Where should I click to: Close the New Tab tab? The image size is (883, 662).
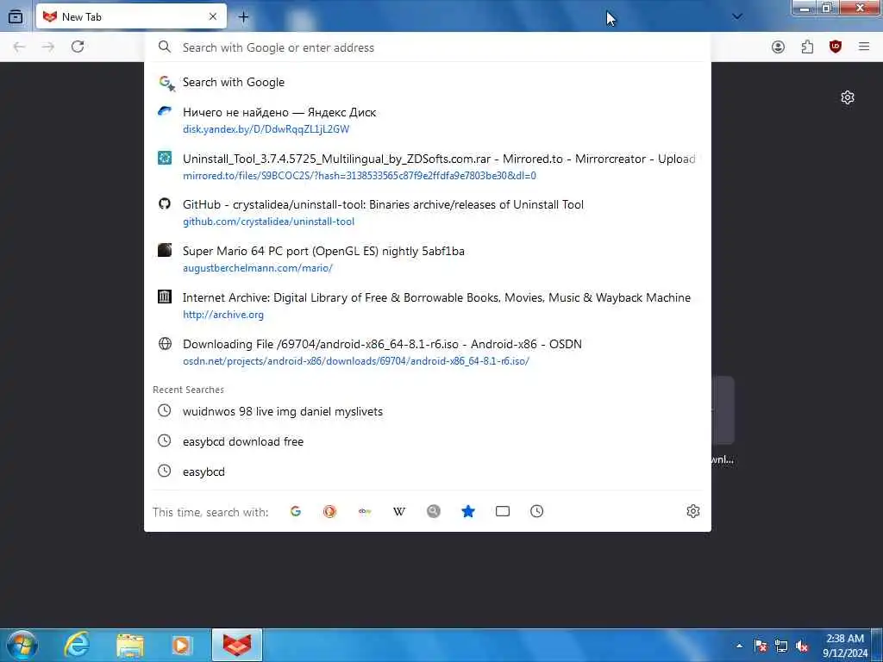[x=213, y=17]
